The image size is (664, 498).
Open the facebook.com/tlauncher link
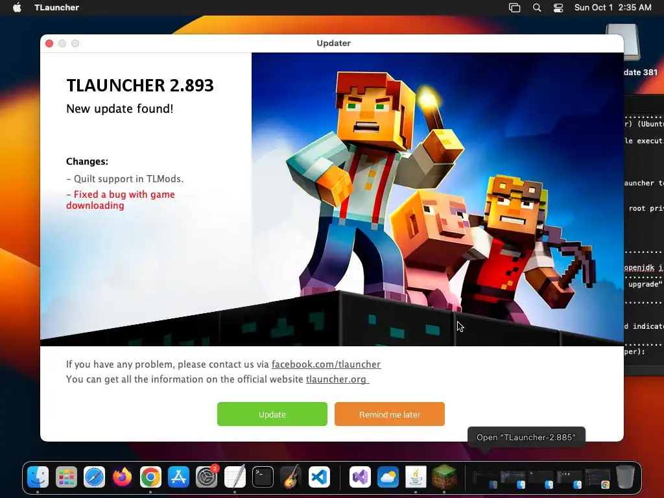pyautogui.click(x=326, y=364)
